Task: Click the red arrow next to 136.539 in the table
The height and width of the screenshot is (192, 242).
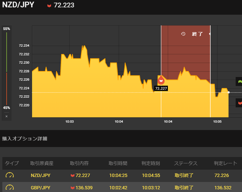Action: (73, 188)
